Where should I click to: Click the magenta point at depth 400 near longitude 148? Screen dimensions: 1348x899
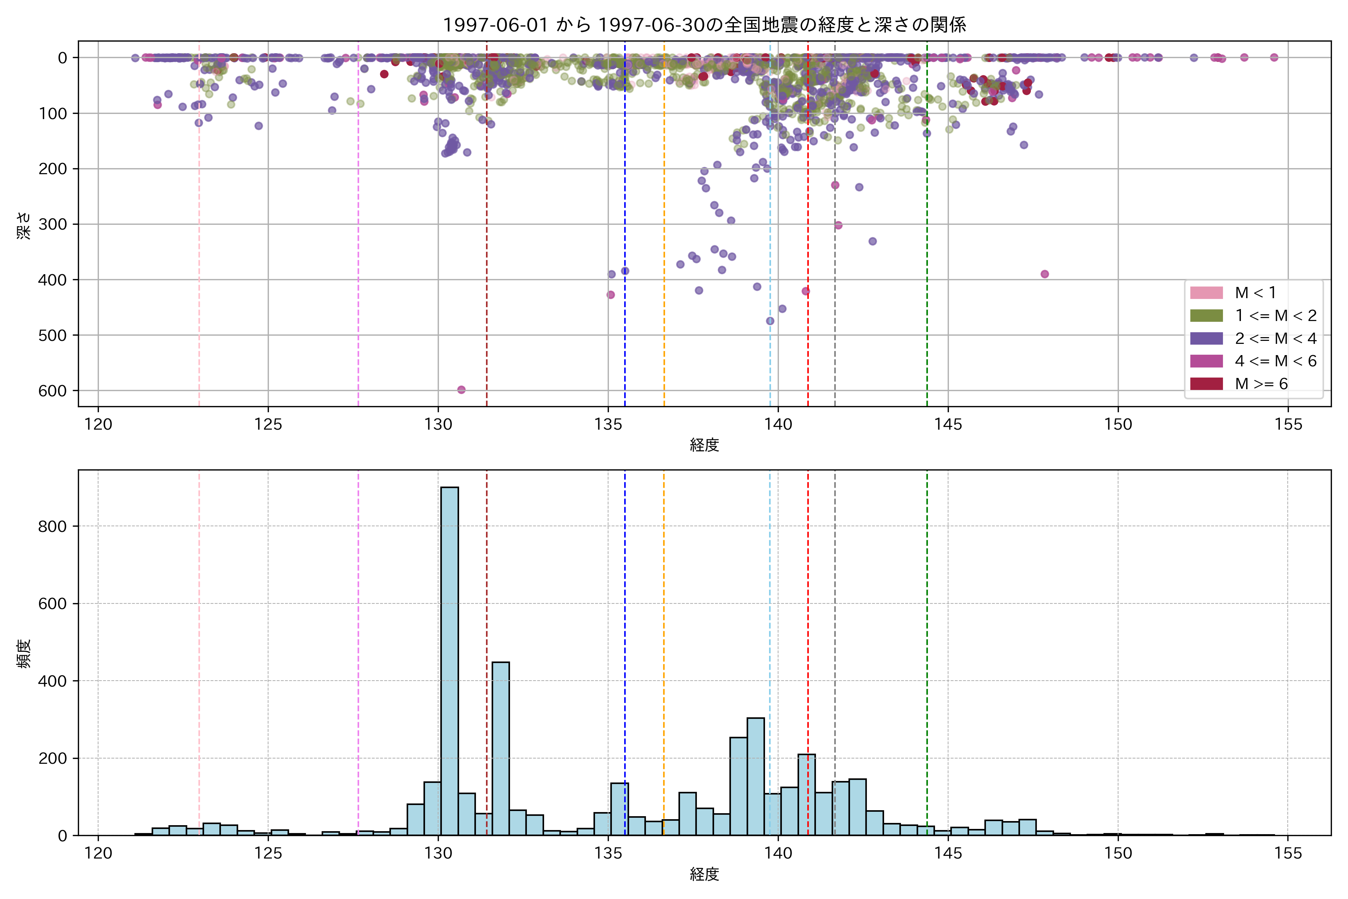(1044, 274)
